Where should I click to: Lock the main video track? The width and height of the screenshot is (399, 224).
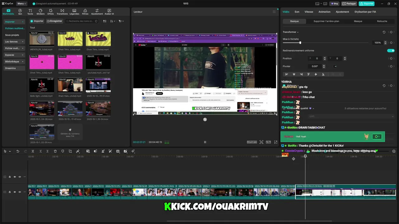pyautogui.click(x=10, y=192)
